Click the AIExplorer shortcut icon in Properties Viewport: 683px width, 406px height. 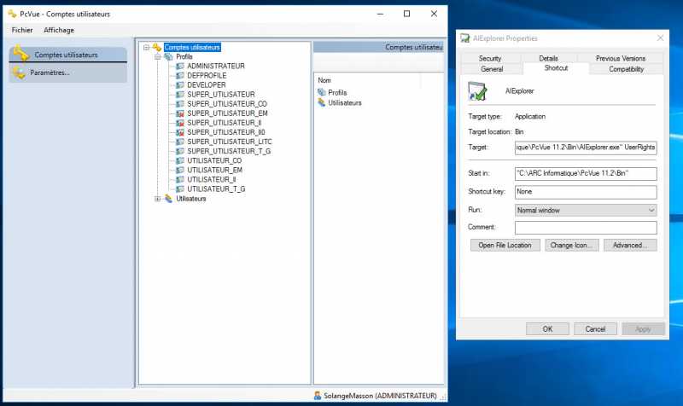coord(477,91)
